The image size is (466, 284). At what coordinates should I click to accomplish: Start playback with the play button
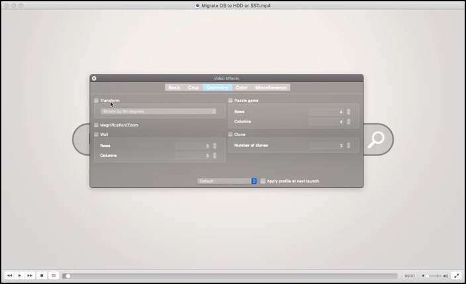[20, 275]
